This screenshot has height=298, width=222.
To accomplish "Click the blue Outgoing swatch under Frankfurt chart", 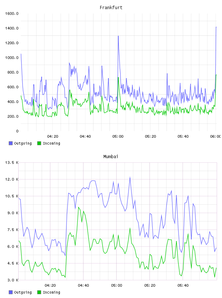I will click(11, 143).
